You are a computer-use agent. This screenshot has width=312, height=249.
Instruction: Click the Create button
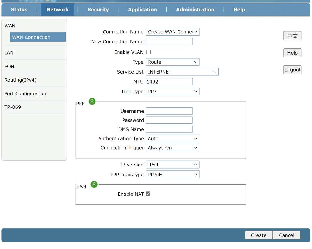click(259, 235)
